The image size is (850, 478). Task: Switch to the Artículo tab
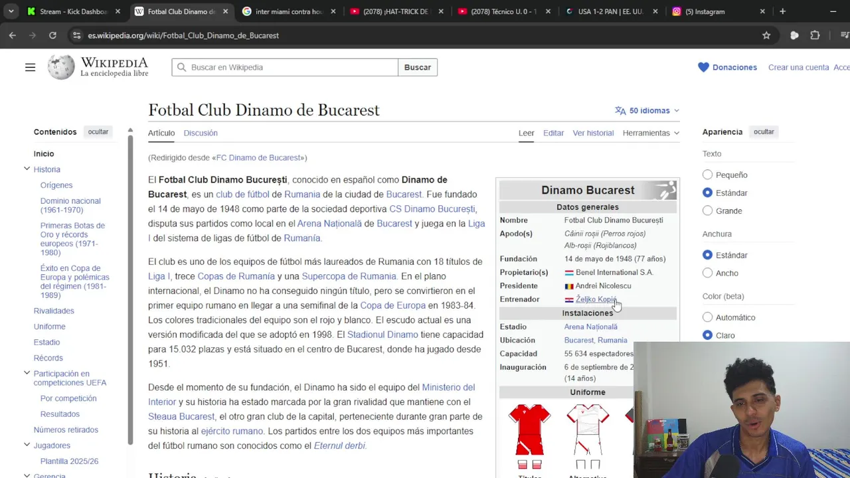tap(161, 133)
